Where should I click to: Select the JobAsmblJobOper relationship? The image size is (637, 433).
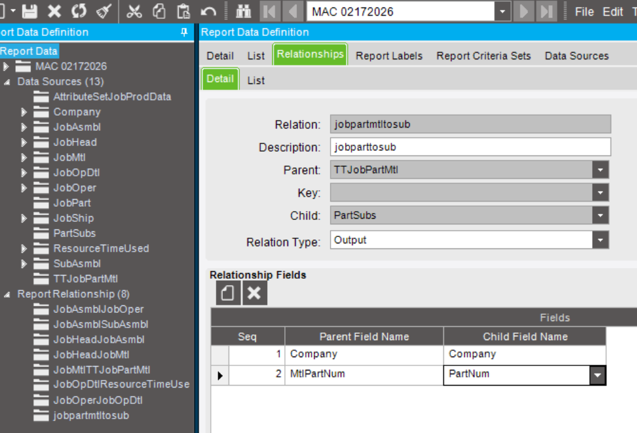click(98, 309)
